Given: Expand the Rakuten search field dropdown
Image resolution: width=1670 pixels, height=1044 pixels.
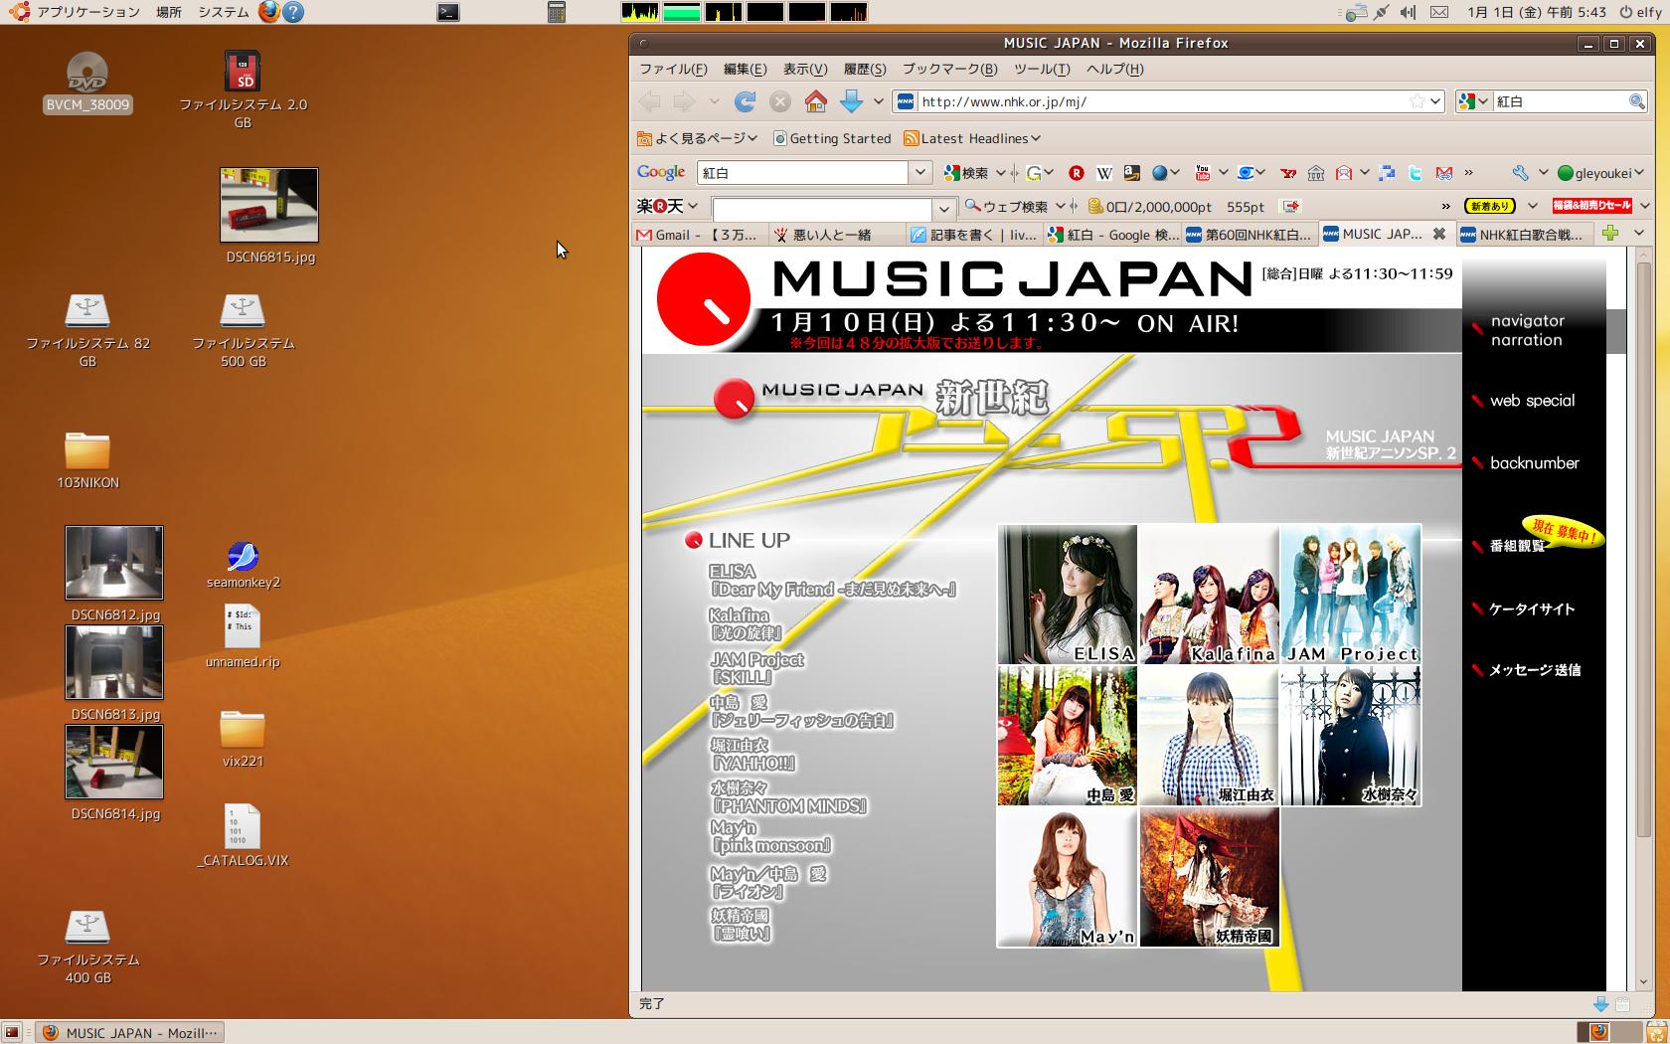Looking at the screenshot, I should coord(944,209).
